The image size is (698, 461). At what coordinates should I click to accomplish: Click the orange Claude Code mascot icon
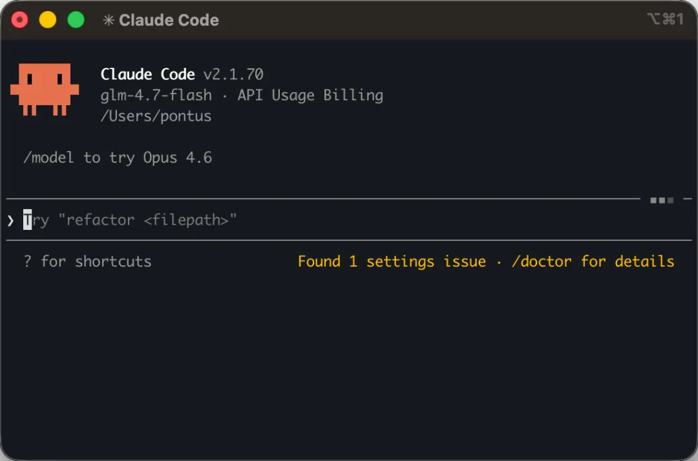44,89
